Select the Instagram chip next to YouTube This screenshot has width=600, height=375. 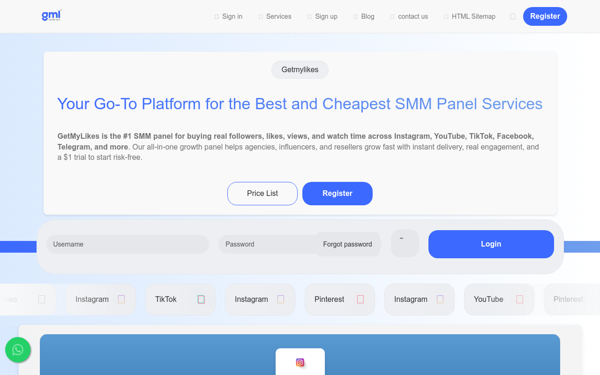pos(420,300)
